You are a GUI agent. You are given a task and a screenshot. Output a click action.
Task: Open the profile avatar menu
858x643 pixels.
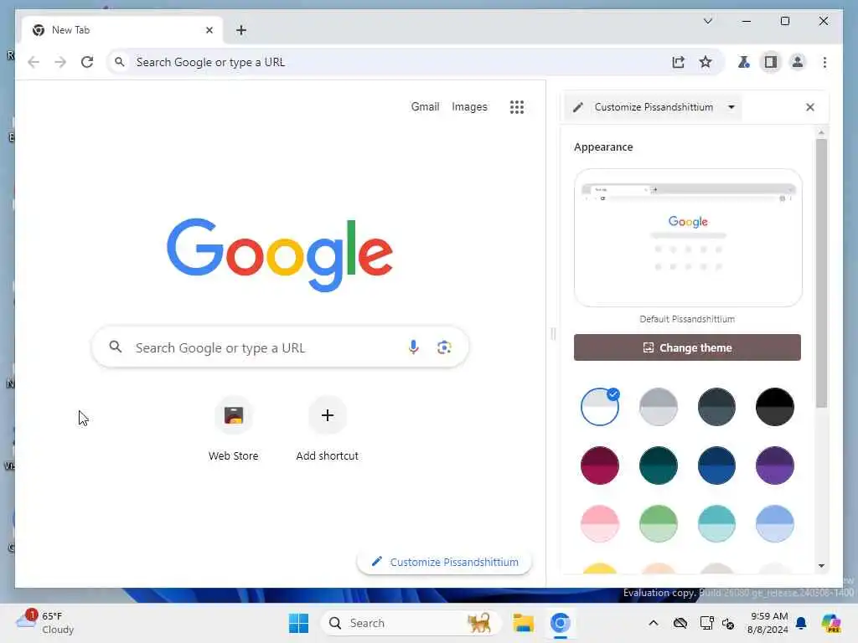point(798,62)
